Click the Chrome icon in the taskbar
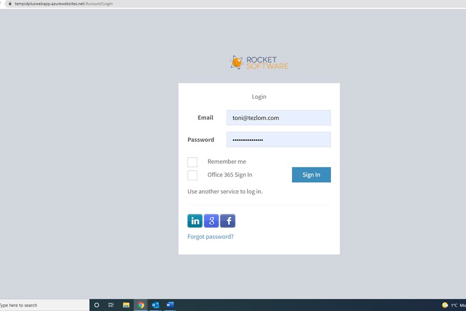 pos(141,305)
